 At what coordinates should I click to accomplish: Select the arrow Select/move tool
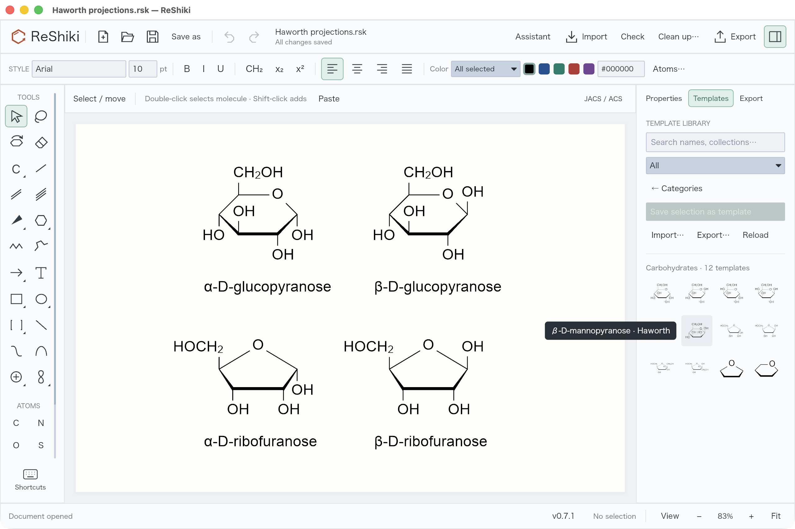[x=16, y=116]
